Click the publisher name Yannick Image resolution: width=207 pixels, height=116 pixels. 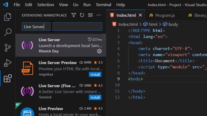tap(45, 97)
